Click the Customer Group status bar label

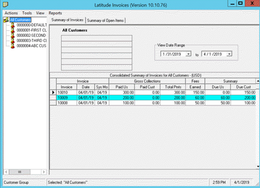16,182
